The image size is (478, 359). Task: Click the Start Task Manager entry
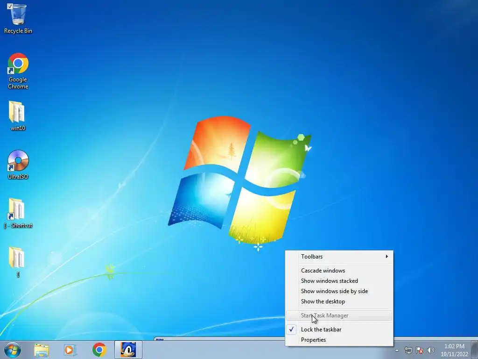coord(339,316)
